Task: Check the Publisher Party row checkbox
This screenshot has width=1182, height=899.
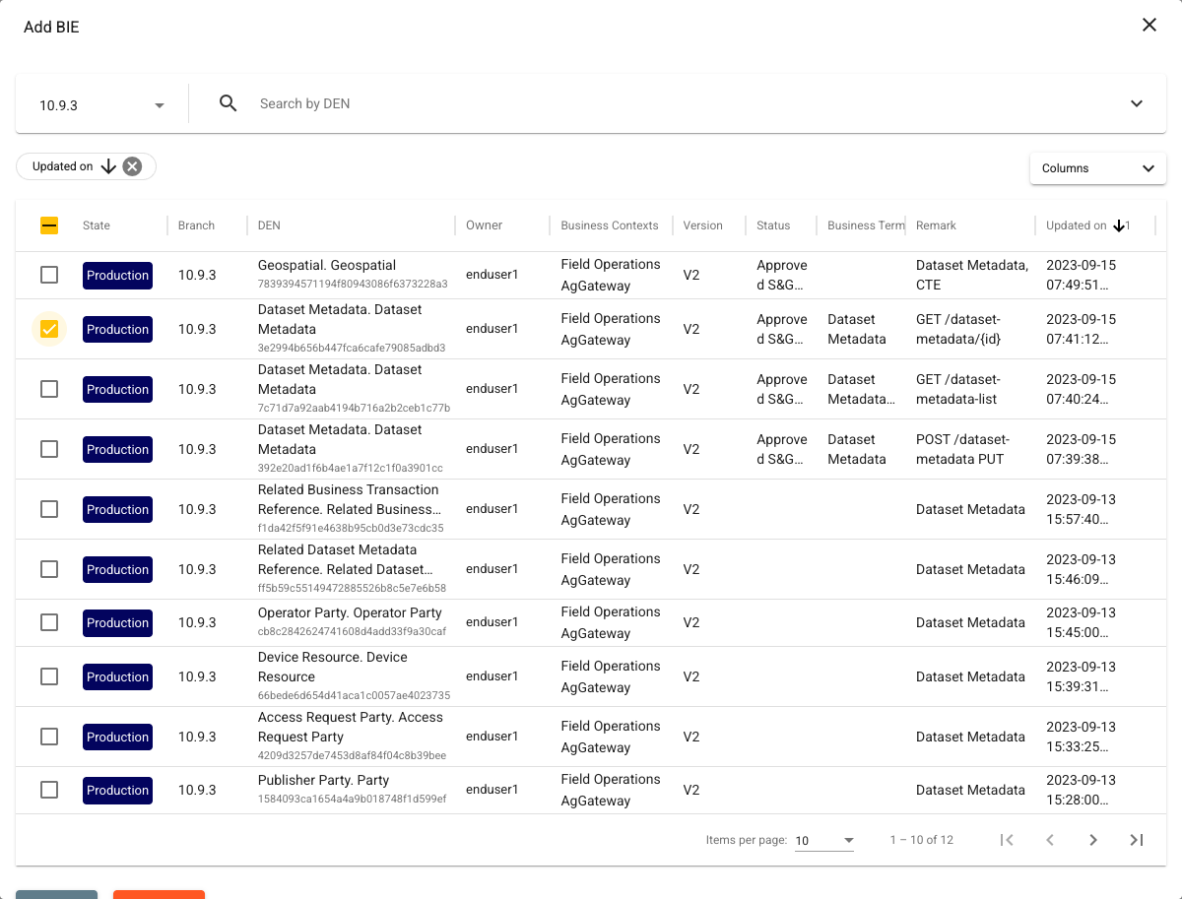Action: [49, 790]
